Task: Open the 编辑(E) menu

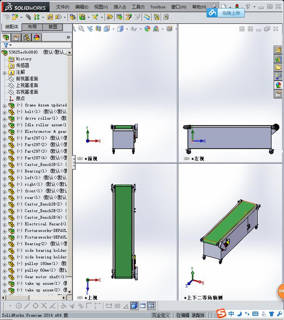Action: (x=81, y=7)
